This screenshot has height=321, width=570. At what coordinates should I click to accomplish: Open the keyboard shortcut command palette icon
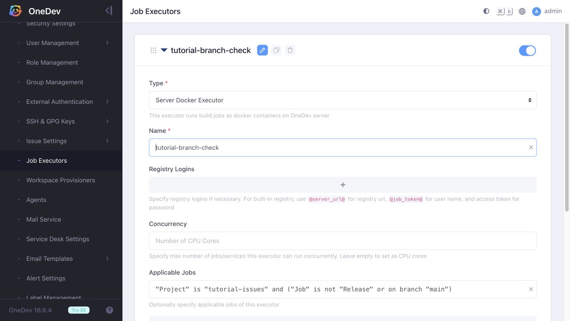[x=505, y=11]
